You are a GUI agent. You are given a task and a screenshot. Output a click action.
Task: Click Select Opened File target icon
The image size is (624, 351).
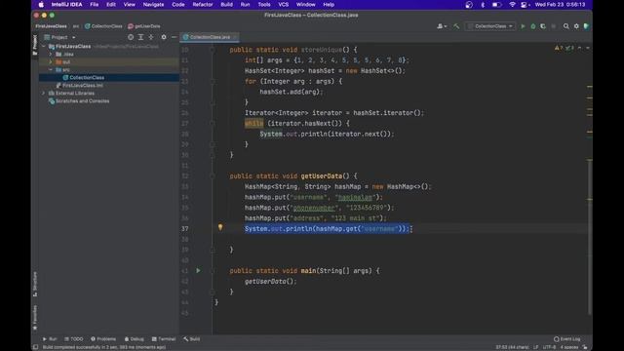[x=131, y=37]
